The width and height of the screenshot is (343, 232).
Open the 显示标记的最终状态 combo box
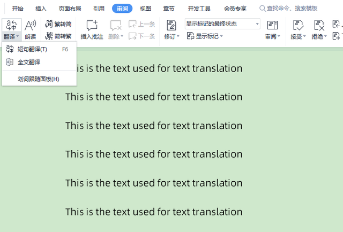tap(222, 24)
